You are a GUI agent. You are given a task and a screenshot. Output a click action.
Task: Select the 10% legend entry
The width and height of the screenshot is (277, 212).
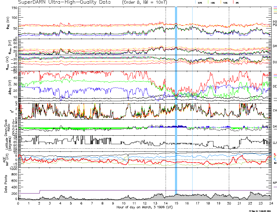(x=225, y=3)
